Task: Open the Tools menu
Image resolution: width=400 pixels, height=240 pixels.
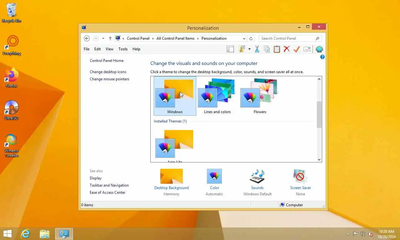Action: pos(123,49)
